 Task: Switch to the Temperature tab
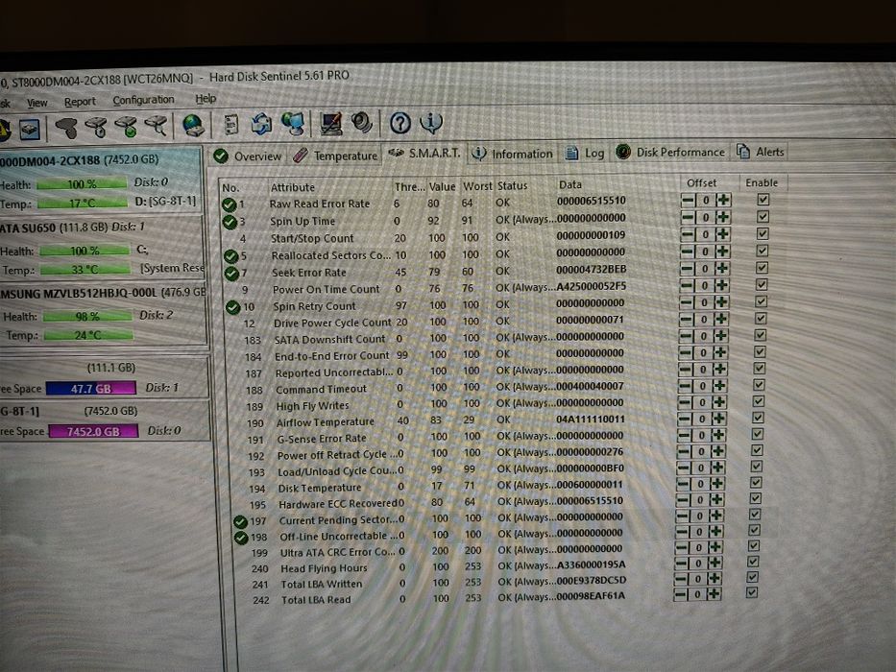point(335,156)
